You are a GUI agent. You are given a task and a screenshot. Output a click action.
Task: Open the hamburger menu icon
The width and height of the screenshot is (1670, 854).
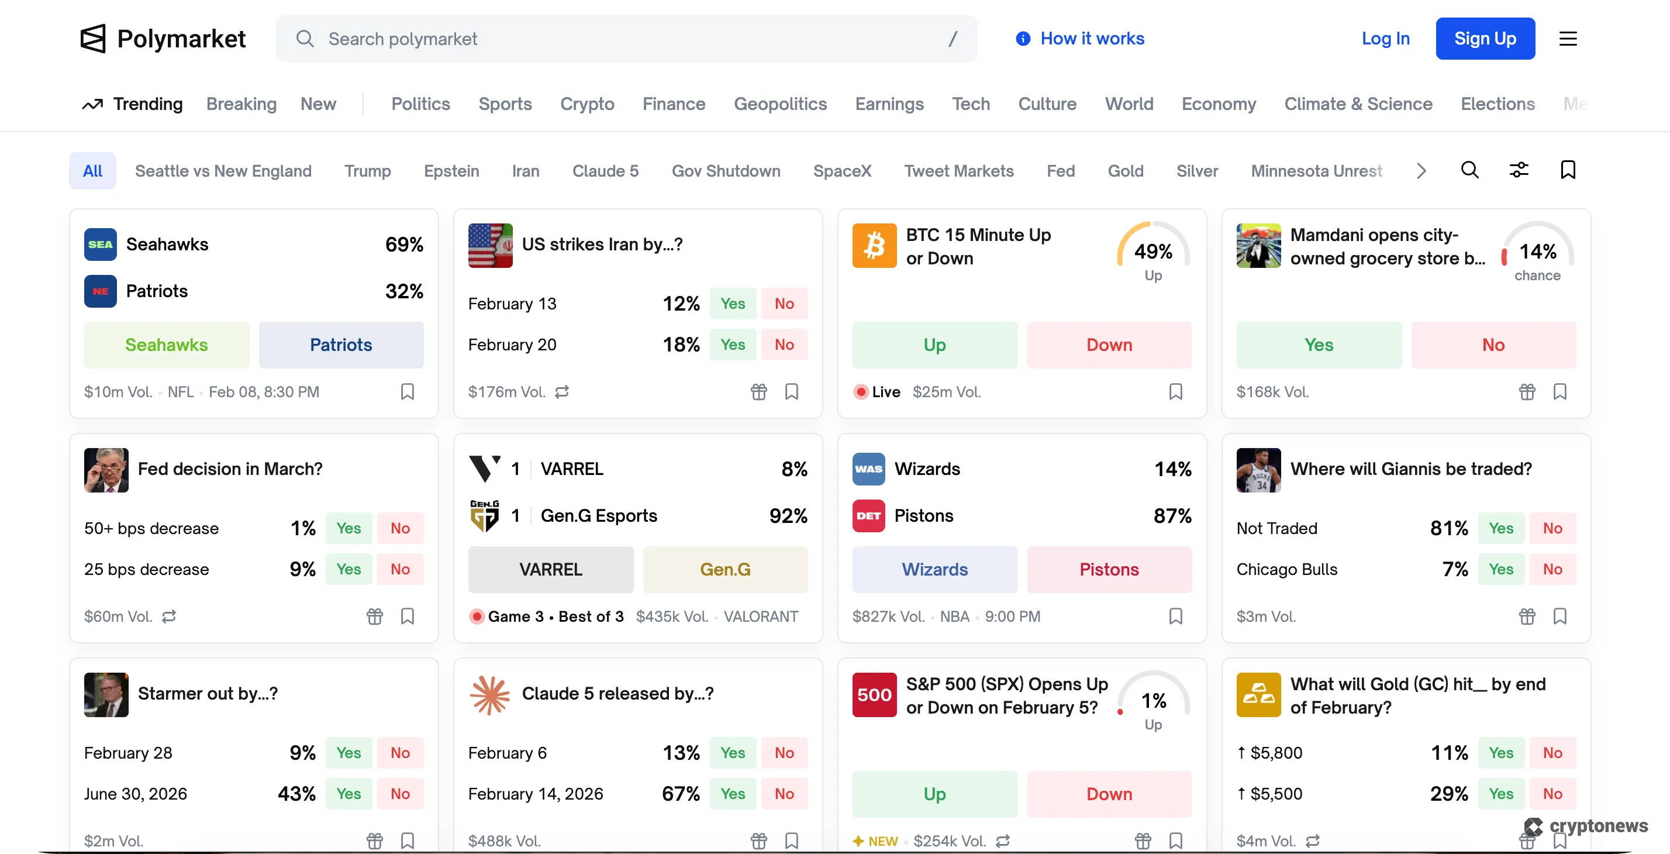(1568, 39)
